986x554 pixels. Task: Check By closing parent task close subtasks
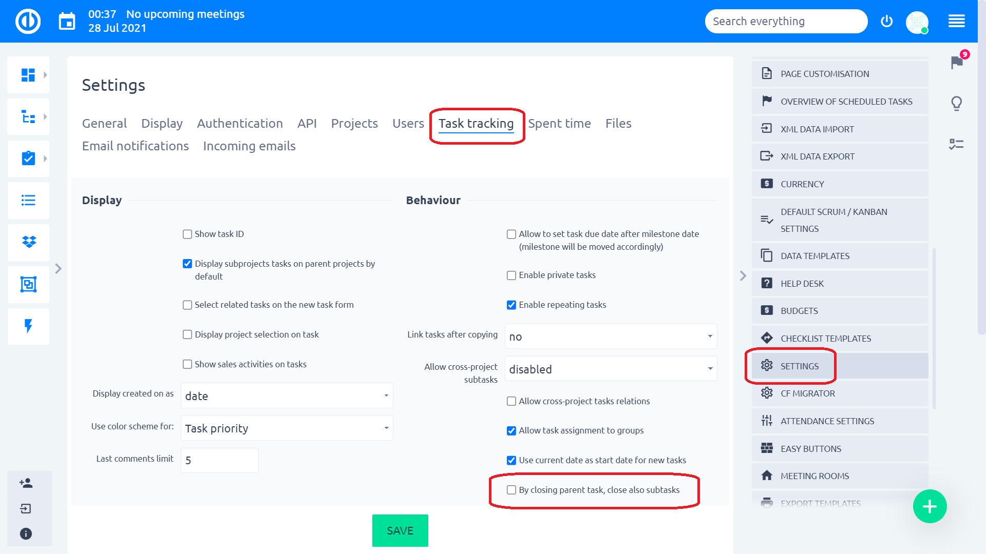511,490
